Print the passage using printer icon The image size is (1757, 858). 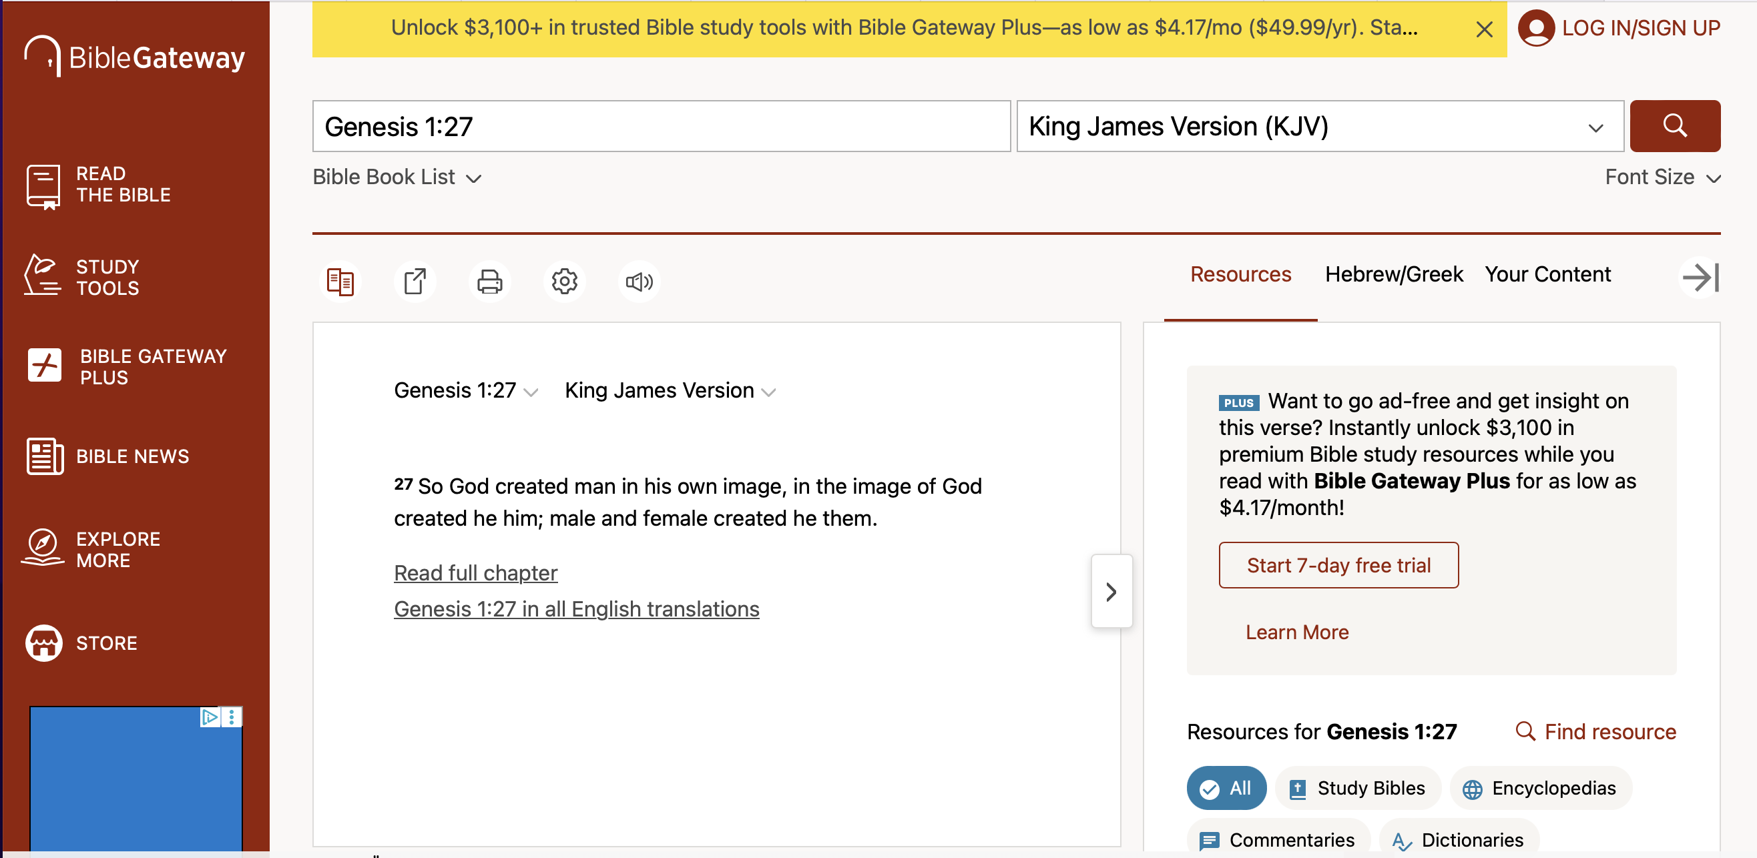(x=489, y=282)
